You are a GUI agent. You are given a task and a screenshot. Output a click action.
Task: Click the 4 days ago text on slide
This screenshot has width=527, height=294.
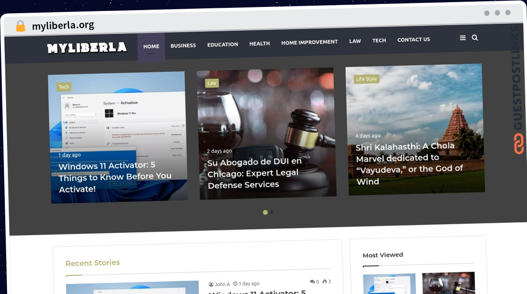coord(368,136)
